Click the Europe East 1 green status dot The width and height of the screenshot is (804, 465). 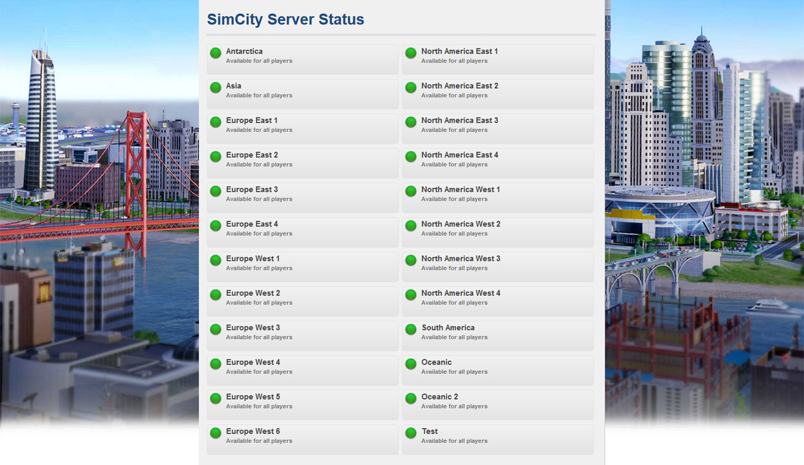(x=215, y=122)
